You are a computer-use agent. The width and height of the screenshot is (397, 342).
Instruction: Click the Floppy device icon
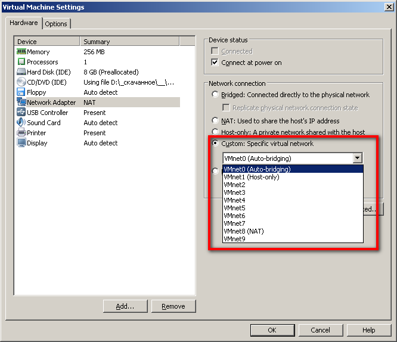coord(21,92)
